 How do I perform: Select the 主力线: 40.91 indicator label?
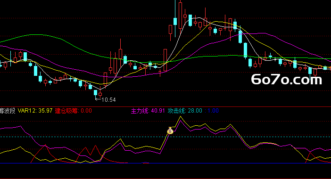pyautogui.click(x=148, y=111)
